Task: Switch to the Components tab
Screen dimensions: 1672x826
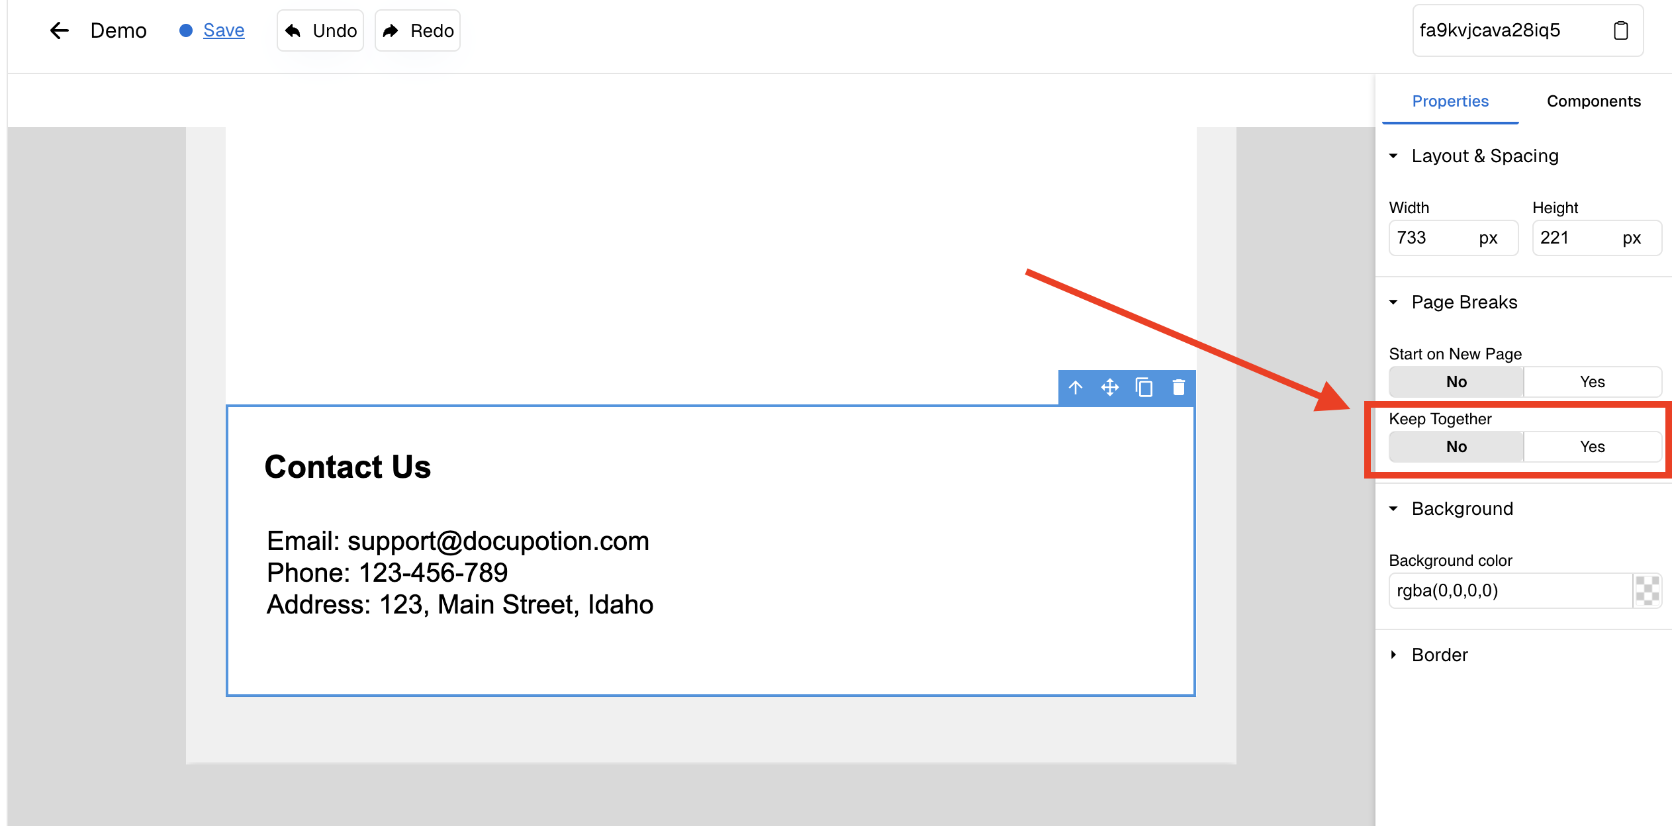Action: (x=1593, y=101)
